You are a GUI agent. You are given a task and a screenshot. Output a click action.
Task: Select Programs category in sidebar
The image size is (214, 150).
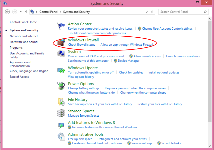point(16,48)
